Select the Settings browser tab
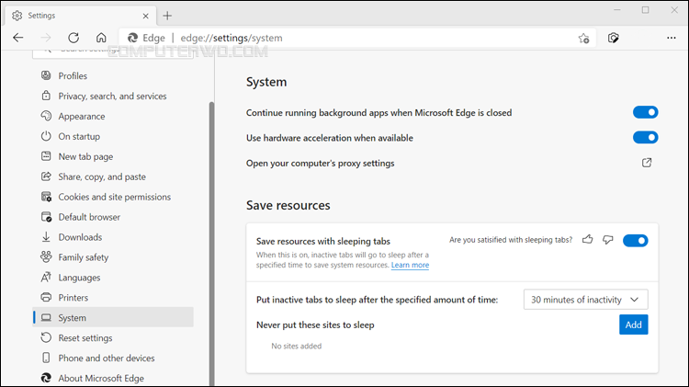Viewport: 689px width, 387px height. coord(81,16)
